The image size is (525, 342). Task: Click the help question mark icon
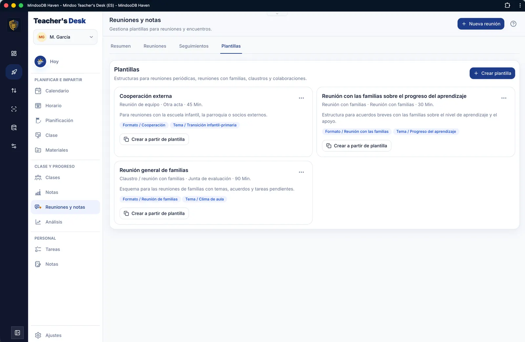tap(514, 24)
